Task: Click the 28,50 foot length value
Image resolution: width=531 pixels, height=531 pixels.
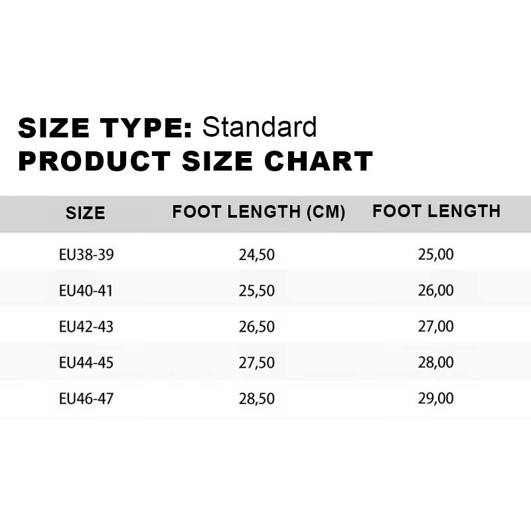Action: [257, 399]
